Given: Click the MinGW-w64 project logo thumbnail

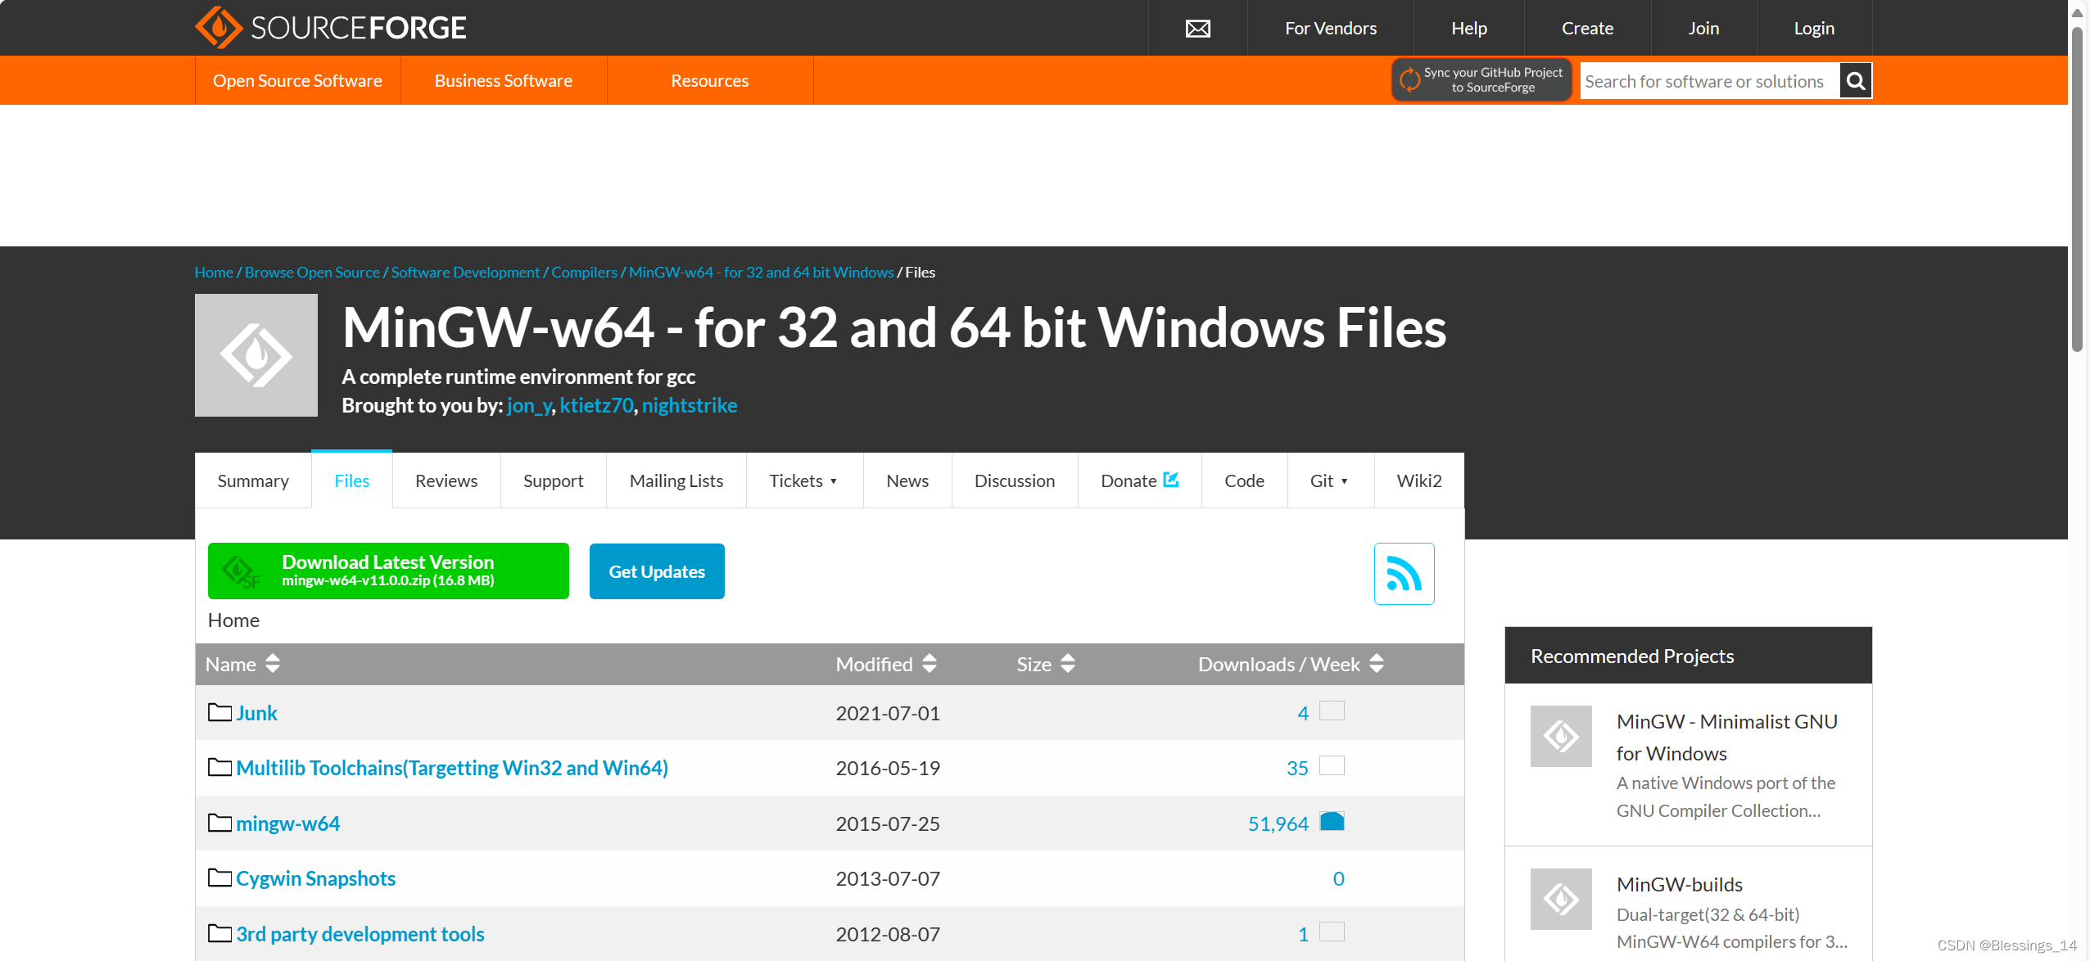Looking at the screenshot, I should pyautogui.click(x=256, y=355).
